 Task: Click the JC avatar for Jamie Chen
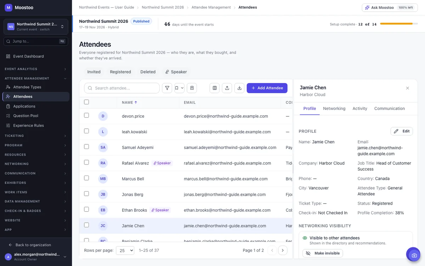103,226
